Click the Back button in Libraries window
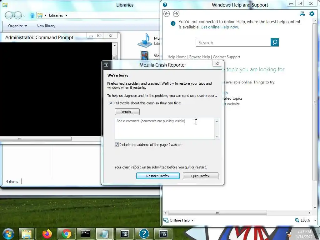320x240 pixels. pos(9,15)
